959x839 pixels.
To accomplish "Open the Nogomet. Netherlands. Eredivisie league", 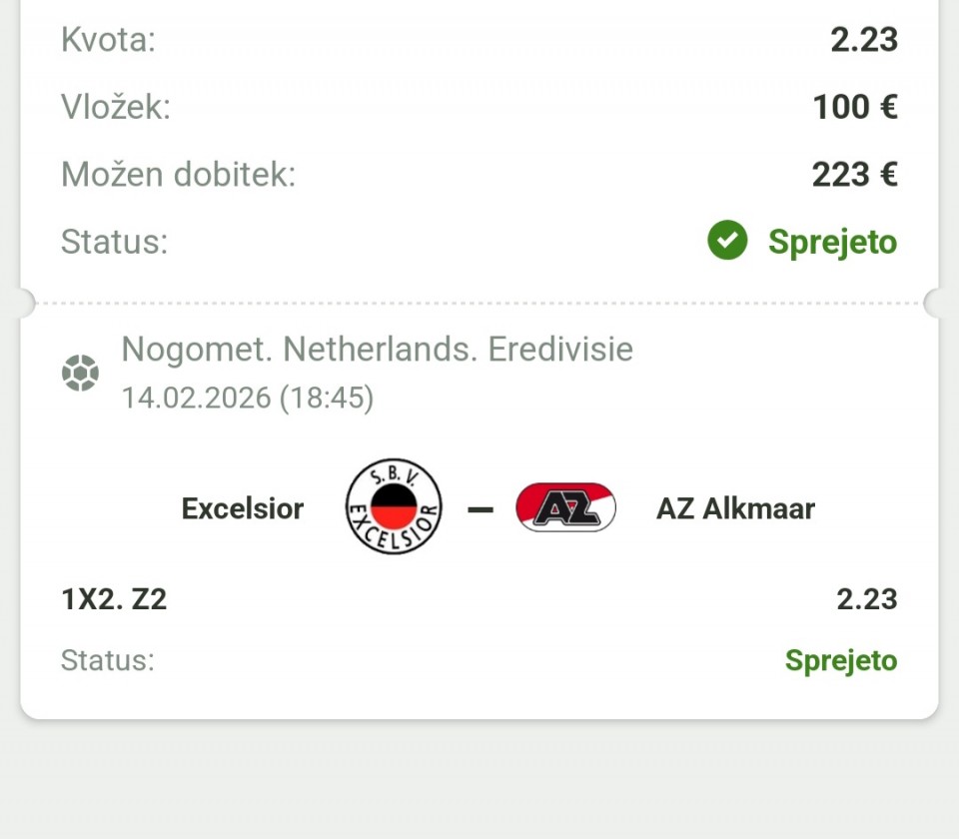I will [377, 350].
